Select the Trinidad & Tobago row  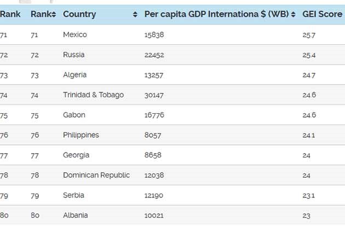click(x=173, y=95)
